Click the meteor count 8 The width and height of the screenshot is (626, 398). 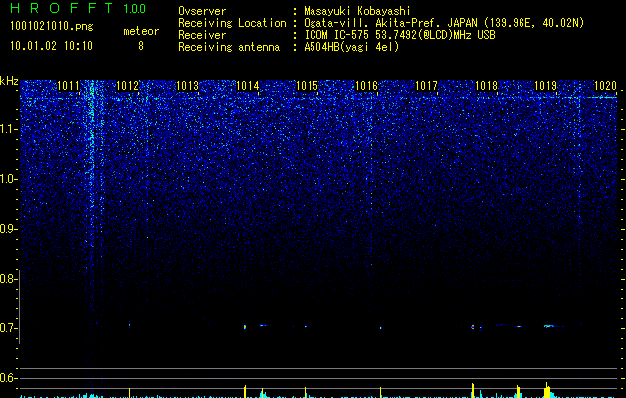[x=141, y=46]
